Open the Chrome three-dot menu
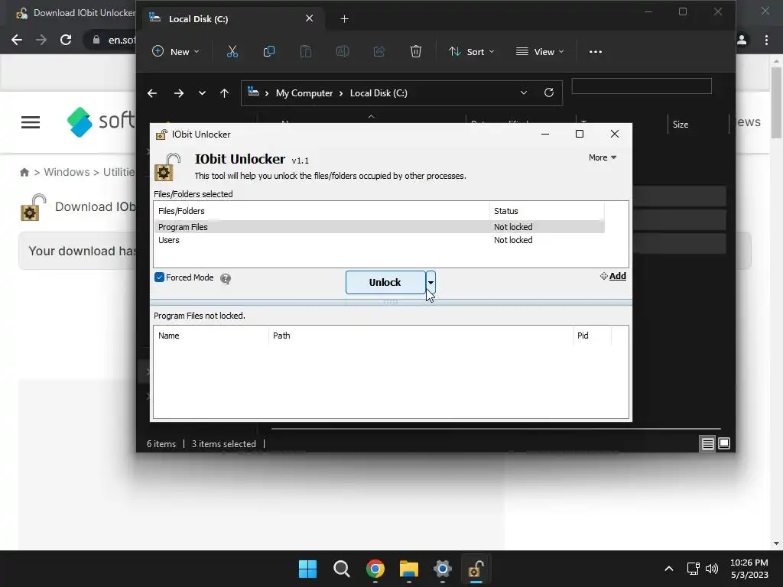The height and width of the screenshot is (587, 783). coord(766,40)
